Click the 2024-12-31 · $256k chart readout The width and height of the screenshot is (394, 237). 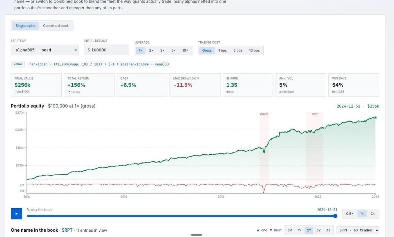[x=358, y=106]
